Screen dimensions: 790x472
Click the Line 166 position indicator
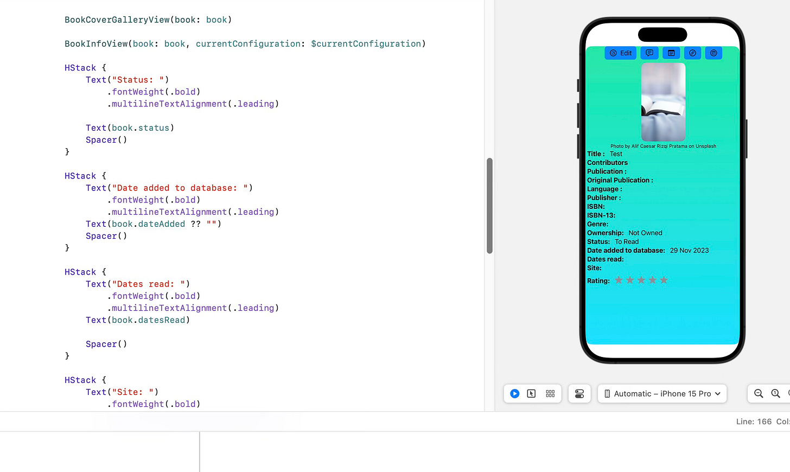(754, 421)
